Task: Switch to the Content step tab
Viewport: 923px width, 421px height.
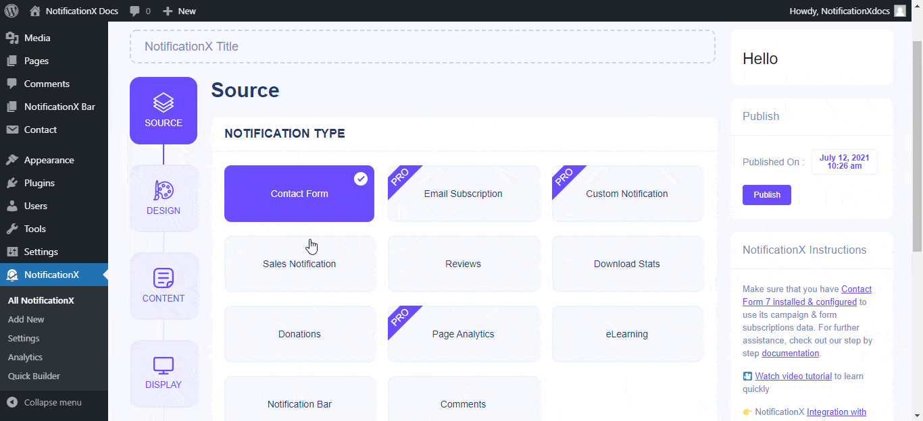Action: pos(164,286)
